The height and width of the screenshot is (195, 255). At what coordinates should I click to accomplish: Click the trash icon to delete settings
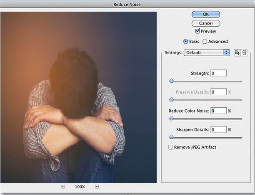244,53
